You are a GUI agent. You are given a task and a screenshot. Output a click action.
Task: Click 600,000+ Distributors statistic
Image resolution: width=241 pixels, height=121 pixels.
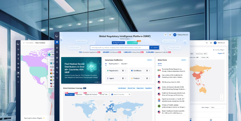[x=112, y=52]
